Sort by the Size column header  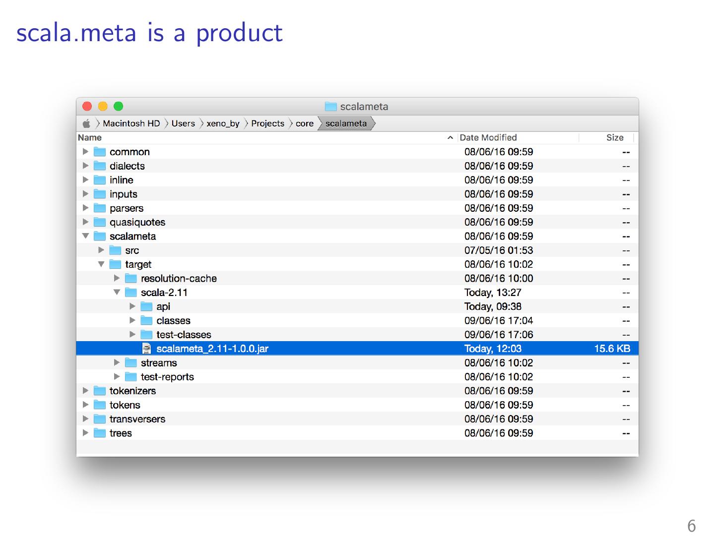(x=614, y=138)
